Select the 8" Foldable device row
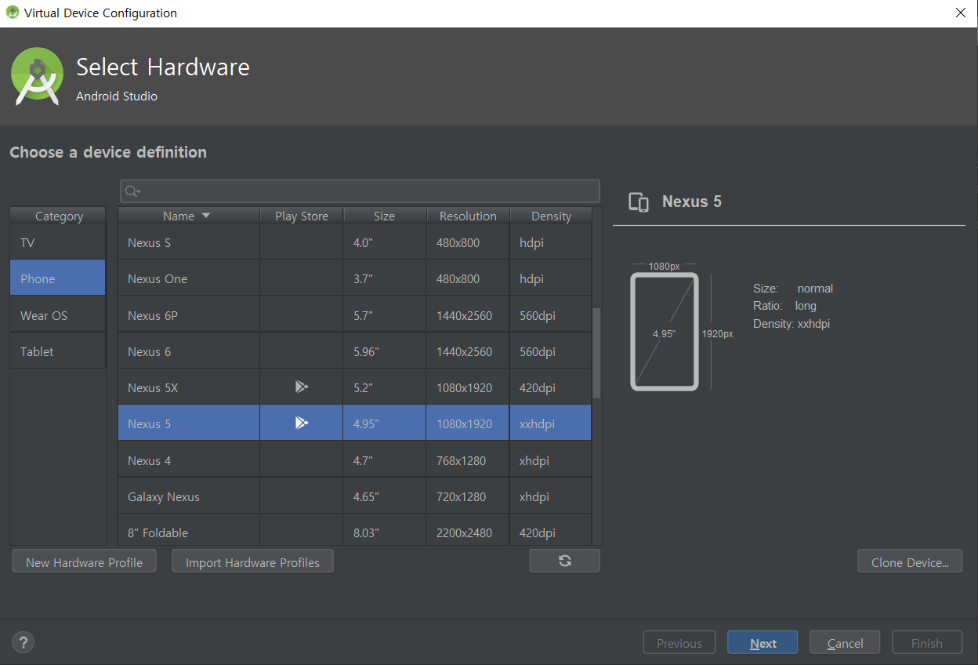978x665 pixels. (355, 531)
